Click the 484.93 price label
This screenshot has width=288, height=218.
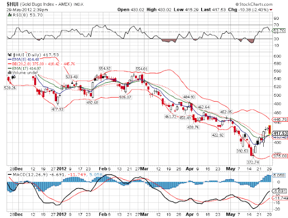click(x=189, y=97)
